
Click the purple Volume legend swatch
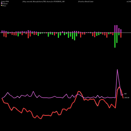point(2,3)
